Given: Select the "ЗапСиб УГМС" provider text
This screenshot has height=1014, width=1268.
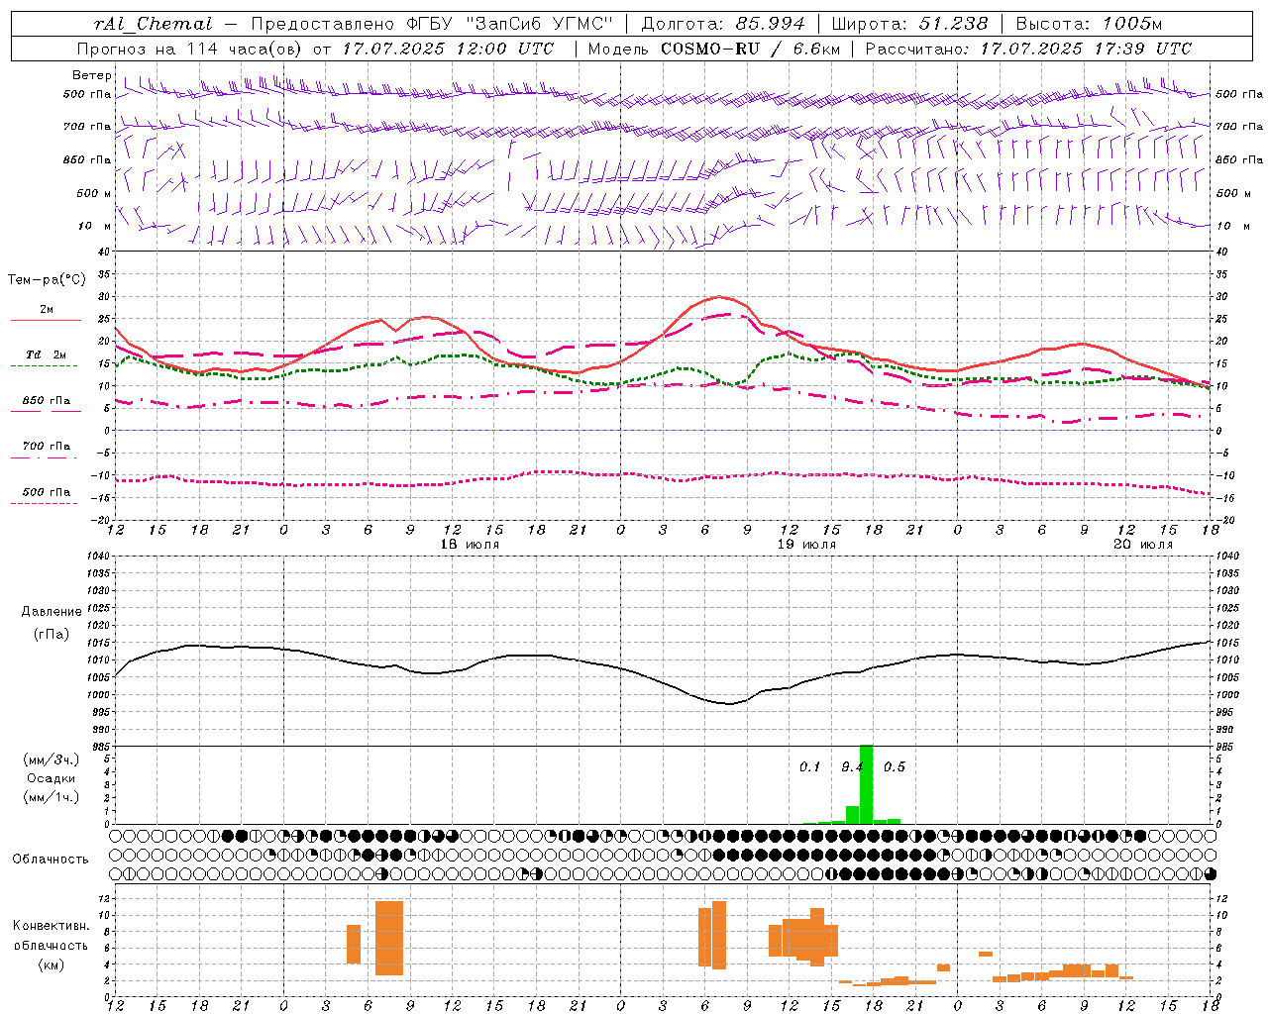Looking at the screenshot, I should [540, 24].
